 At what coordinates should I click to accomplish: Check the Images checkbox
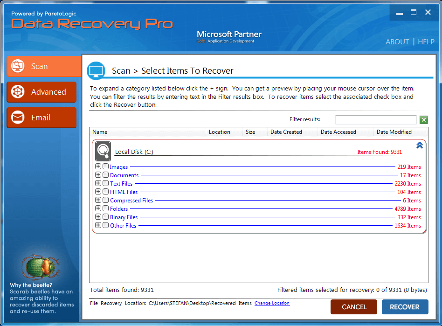(106, 166)
